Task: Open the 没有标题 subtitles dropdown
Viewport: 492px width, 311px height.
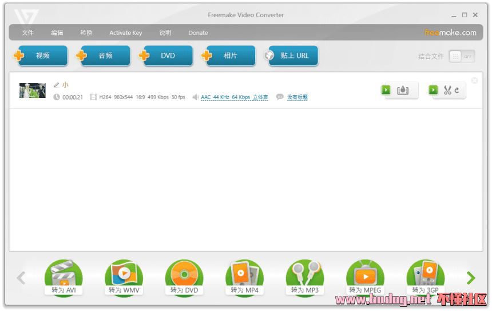Action: click(297, 97)
